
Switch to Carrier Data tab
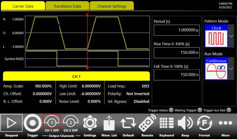[23, 6]
